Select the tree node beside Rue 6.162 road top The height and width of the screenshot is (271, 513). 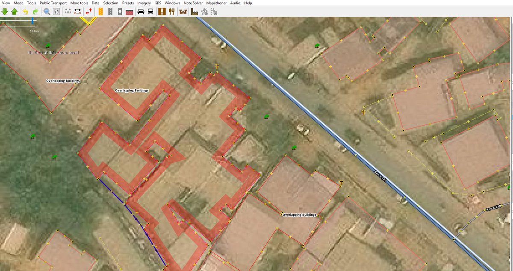(317, 45)
